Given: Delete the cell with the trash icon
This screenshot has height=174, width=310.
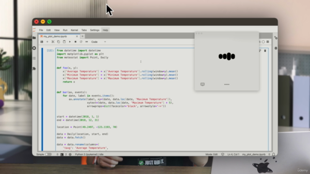Looking at the screenshot, I should (265, 51).
